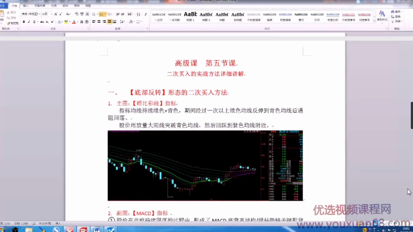Switch to the Insert (插入) tab
The image size is (413, 232).
click(x=26, y=5)
